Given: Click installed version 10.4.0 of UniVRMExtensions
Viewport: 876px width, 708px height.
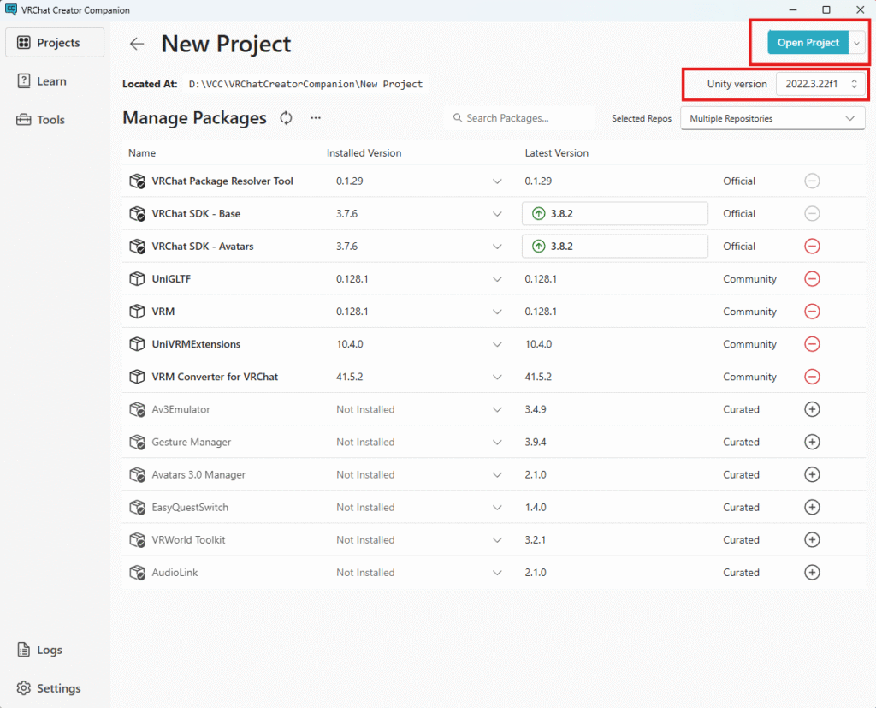Looking at the screenshot, I should (349, 344).
